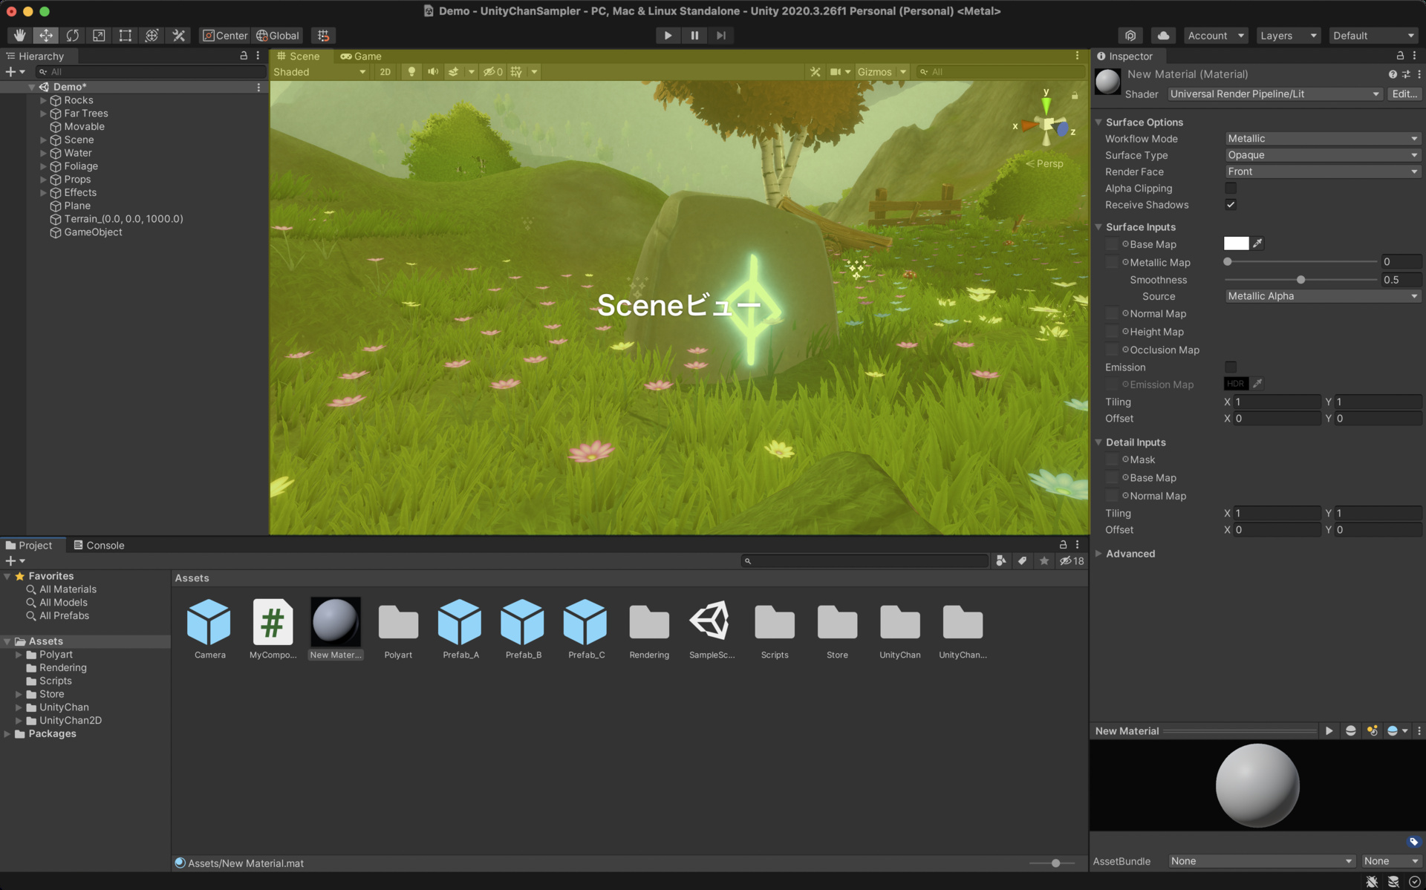This screenshot has height=890, width=1426.
Task: Adjust the Smoothness slider
Action: point(1300,280)
